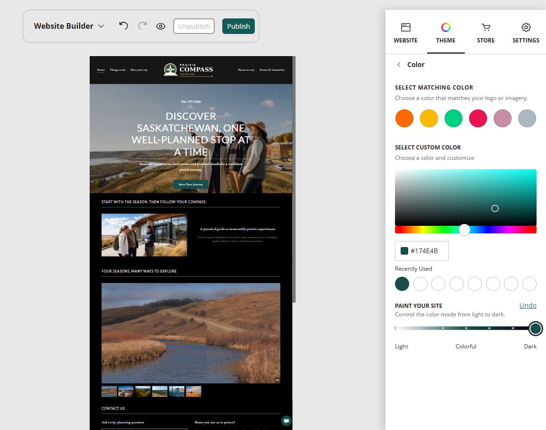Select the third gallery thumbnail
This screenshot has width=546, height=430.
click(143, 391)
